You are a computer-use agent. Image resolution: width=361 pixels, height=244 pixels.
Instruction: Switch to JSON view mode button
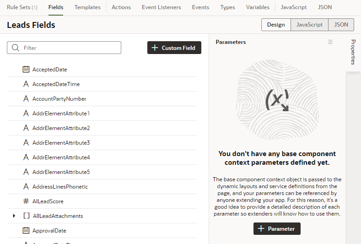pyautogui.click(x=341, y=25)
